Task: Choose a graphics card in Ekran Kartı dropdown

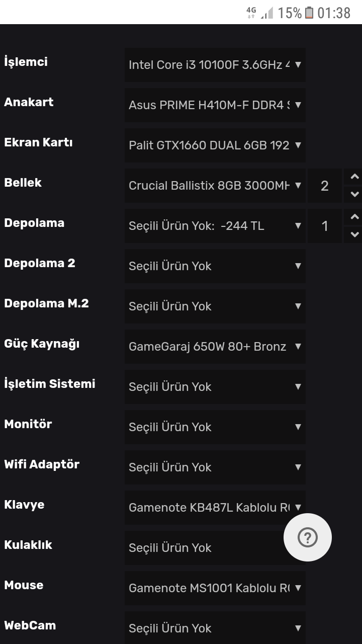Action: 215,145
